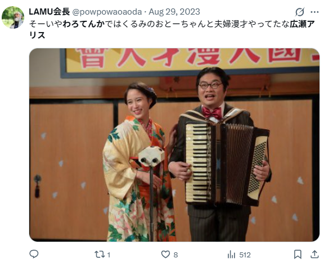This screenshot has width=324, height=263.
Task: Click the reply speech bubble icon
Action: click(34, 255)
